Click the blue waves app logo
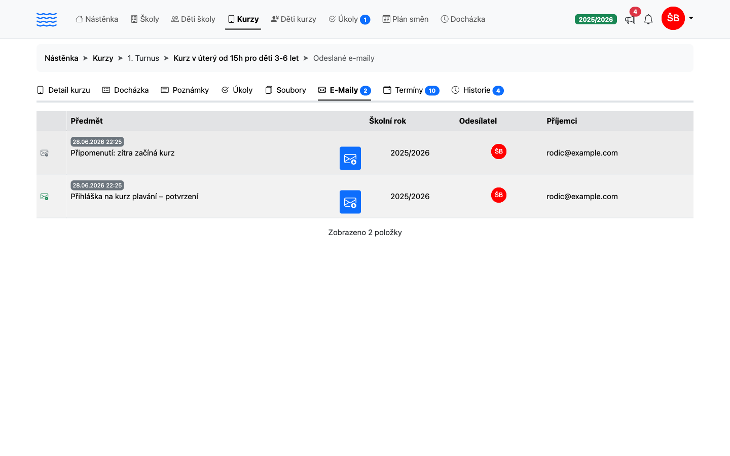Viewport: 730px width, 456px height. point(47,19)
